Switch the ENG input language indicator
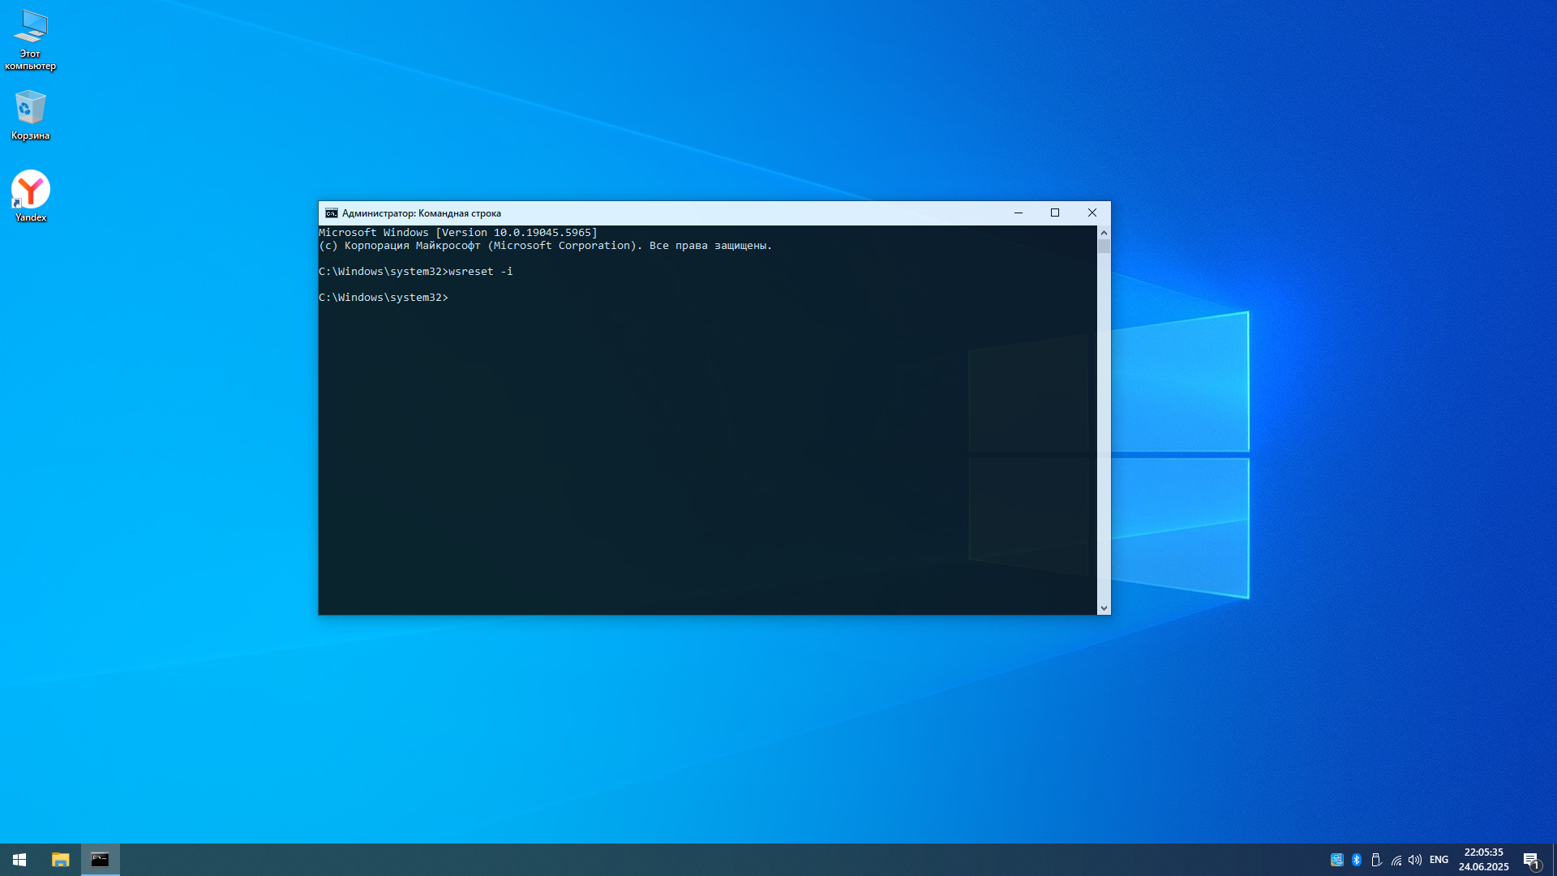The height and width of the screenshot is (876, 1557). click(1439, 860)
